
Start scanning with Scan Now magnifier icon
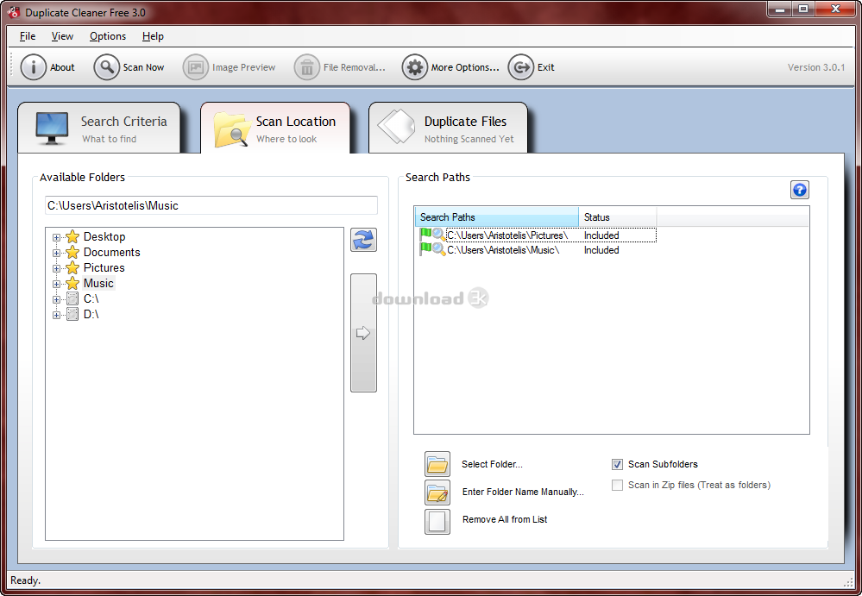coord(107,67)
